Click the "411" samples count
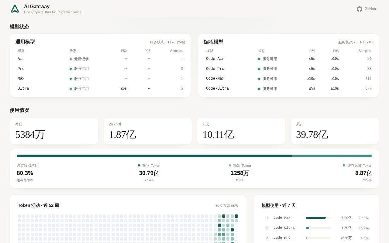Viewport: 389px width, 243px height. [x=368, y=78]
